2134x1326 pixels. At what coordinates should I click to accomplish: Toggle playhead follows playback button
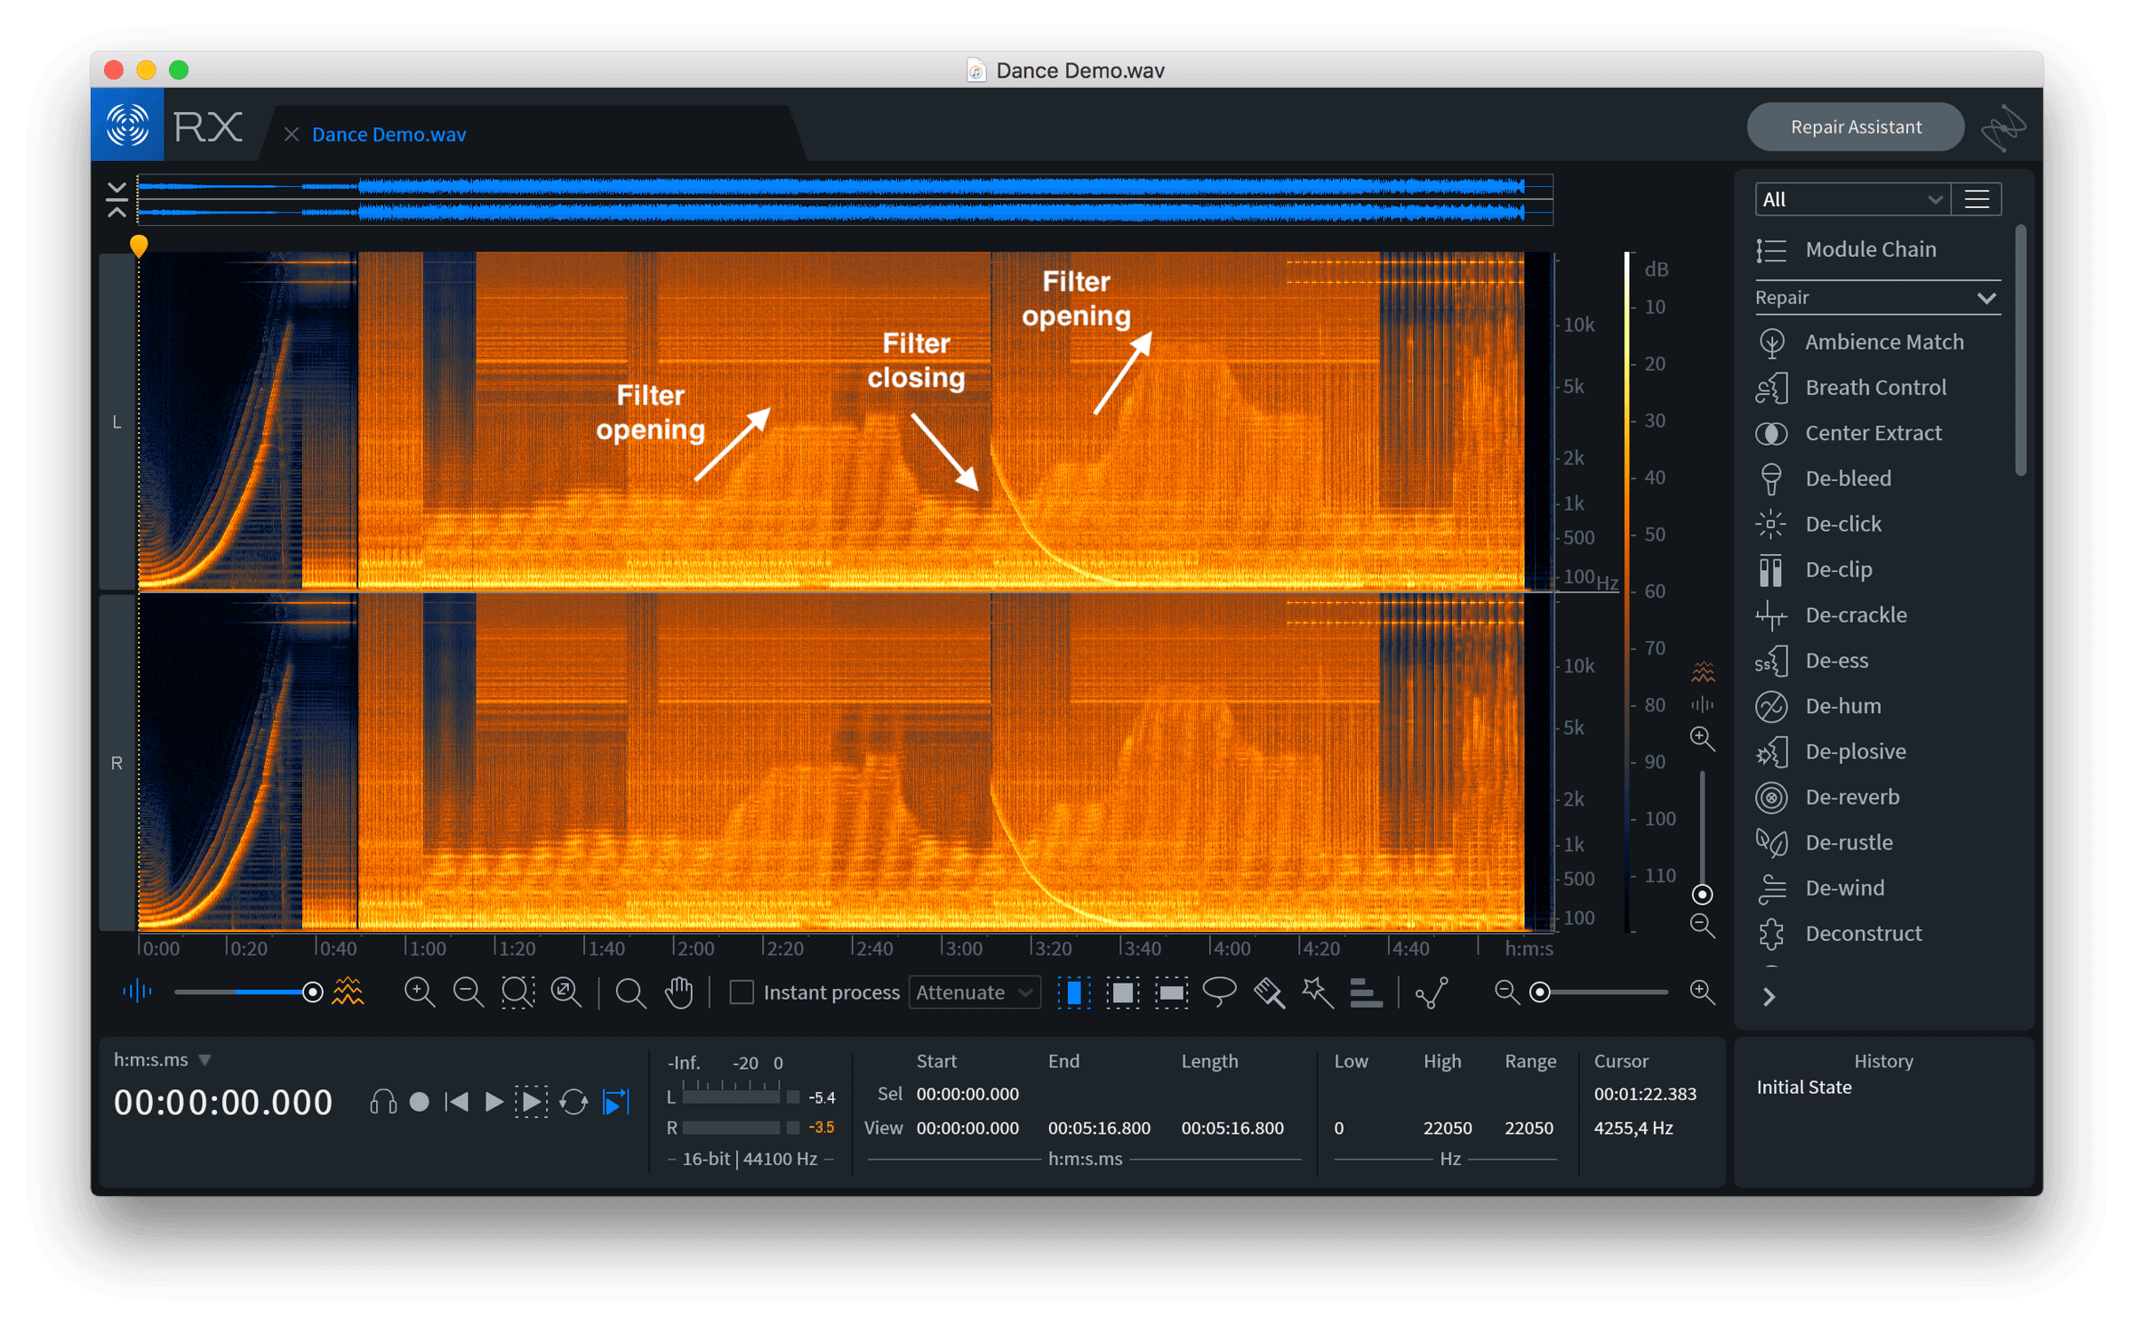[616, 1103]
